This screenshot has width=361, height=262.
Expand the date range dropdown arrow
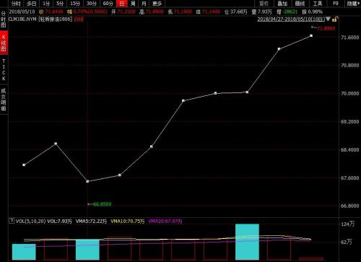(x=328, y=19)
